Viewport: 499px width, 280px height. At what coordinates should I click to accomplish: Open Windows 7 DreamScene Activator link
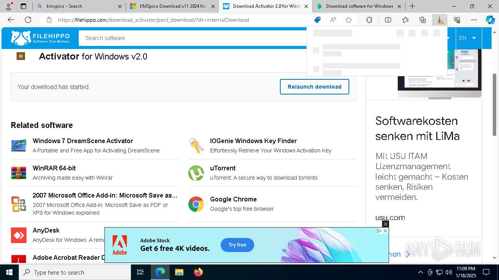[83, 141]
